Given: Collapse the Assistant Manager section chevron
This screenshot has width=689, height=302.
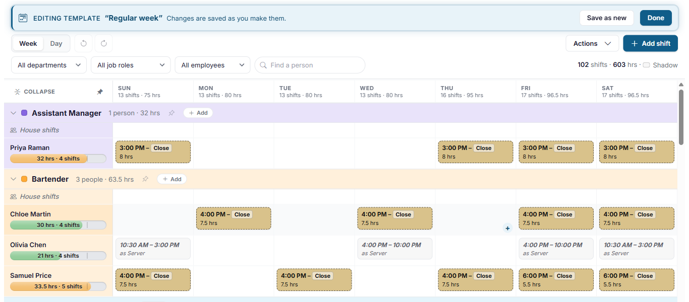Looking at the screenshot, I should [14, 113].
